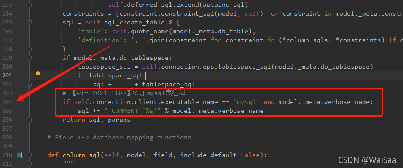This screenshot has height=168, width=403.
Task: Click the override gutter icon at line 210
Action: (x=20, y=155)
